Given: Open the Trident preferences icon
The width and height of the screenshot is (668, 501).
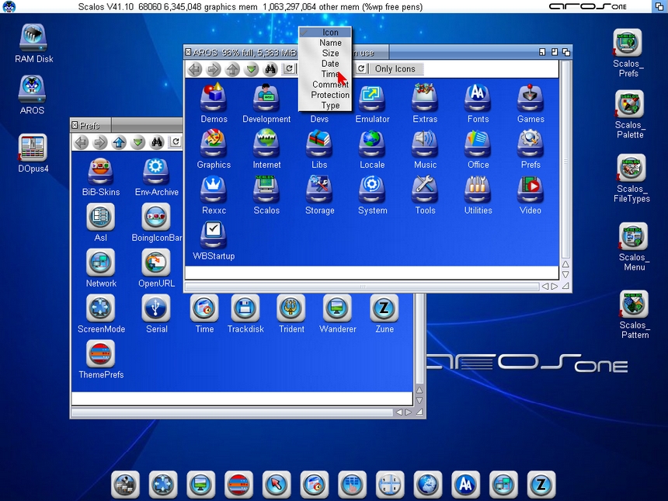Looking at the screenshot, I should tap(291, 309).
